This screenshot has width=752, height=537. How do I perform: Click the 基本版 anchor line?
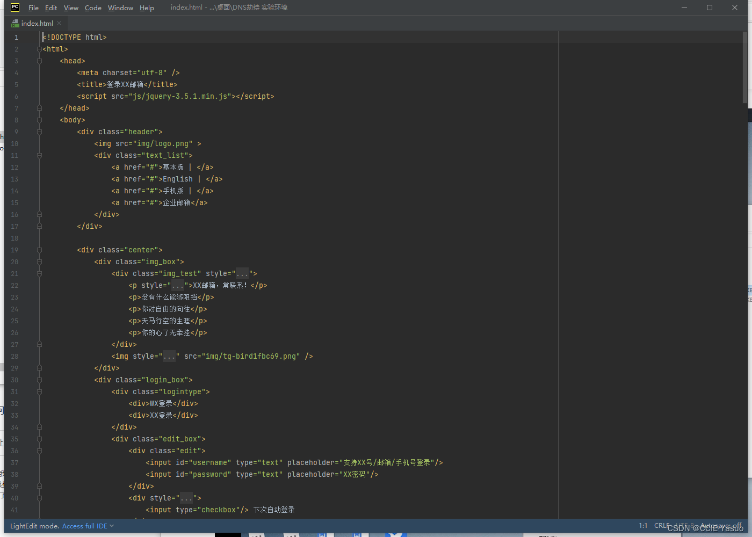[162, 167]
